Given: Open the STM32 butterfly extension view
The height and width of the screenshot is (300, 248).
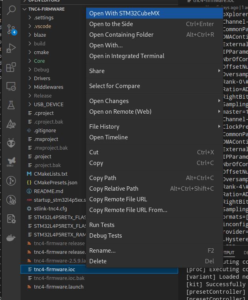Looking at the screenshot, I should (11, 161).
